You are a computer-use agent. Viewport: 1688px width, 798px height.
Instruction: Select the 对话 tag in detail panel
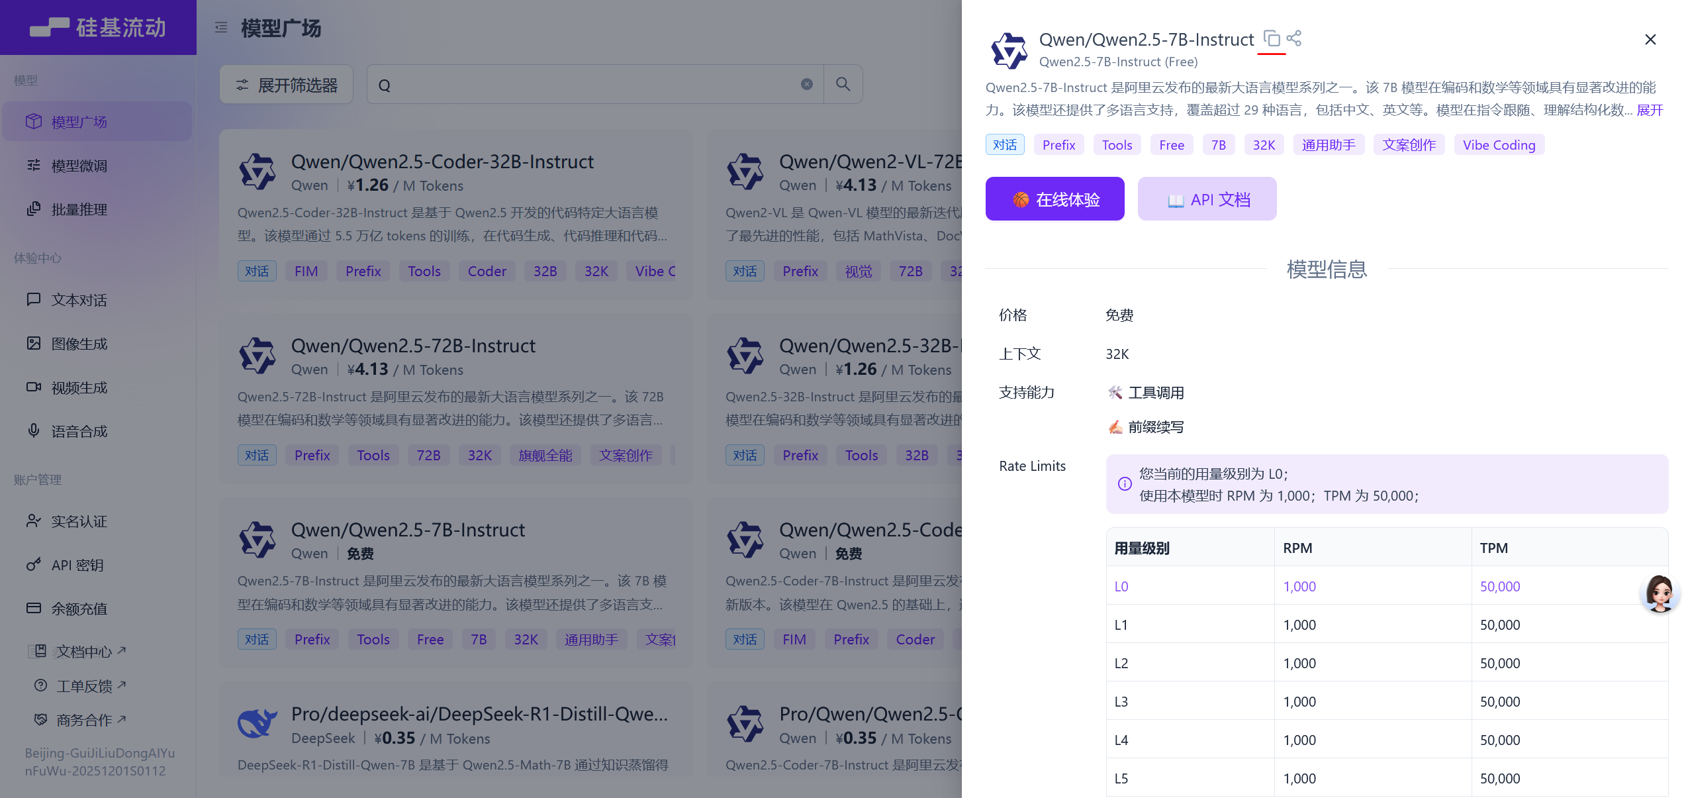[x=1005, y=145]
